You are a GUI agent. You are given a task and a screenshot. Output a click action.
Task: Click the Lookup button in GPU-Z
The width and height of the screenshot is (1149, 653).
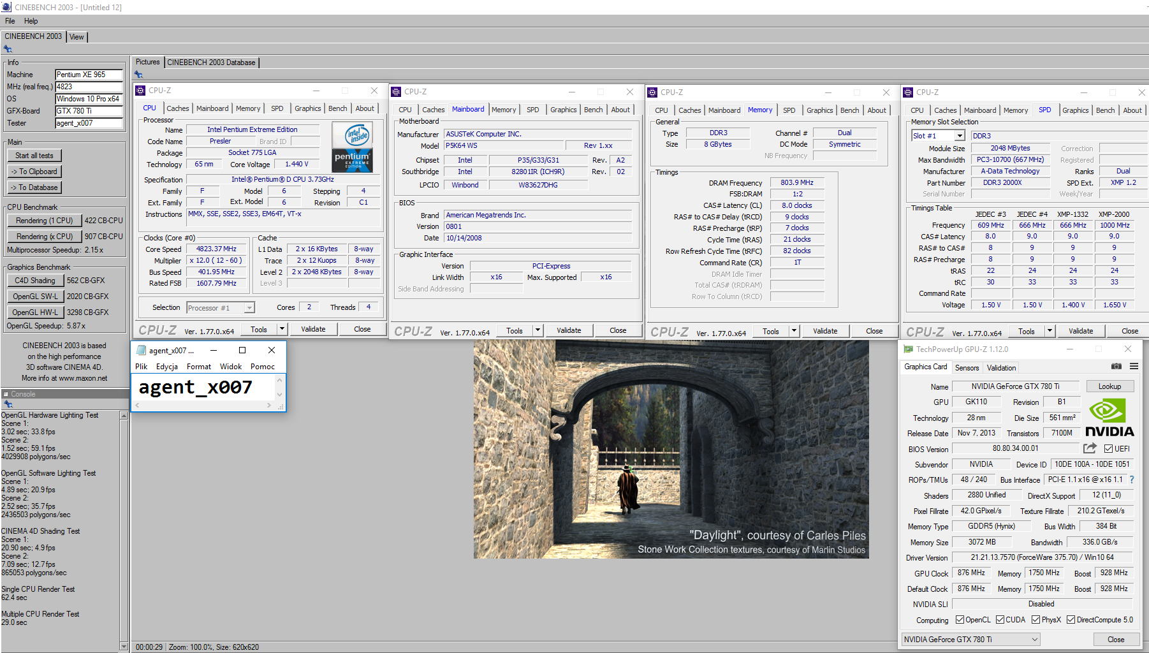(1109, 386)
